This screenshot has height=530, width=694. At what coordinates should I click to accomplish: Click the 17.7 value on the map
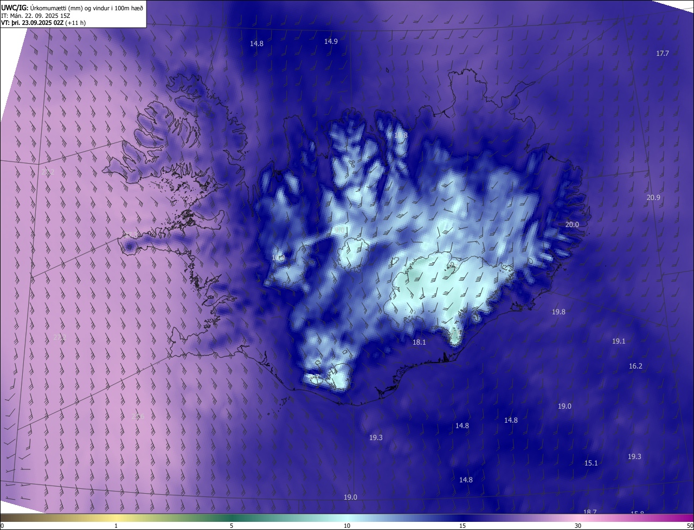pyautogui.click(x=663, y=53)
